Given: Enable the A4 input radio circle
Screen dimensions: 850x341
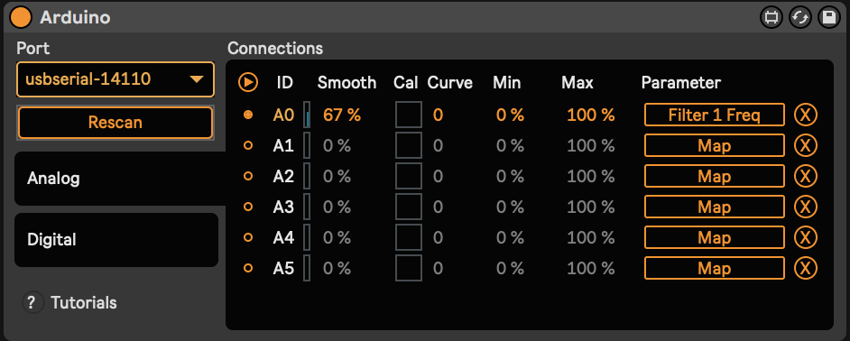Looking at the screenshot, I should pyautogui.click(x=248, y=237).
